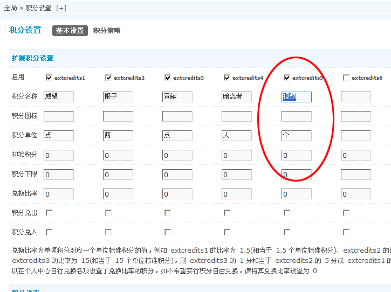Toggle the extcredits3 enable checkbox

[168, 78]
